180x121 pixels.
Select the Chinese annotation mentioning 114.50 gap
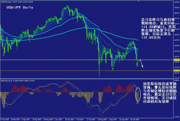158,29
